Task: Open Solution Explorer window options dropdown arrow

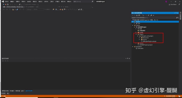Action: click(174, 13)
